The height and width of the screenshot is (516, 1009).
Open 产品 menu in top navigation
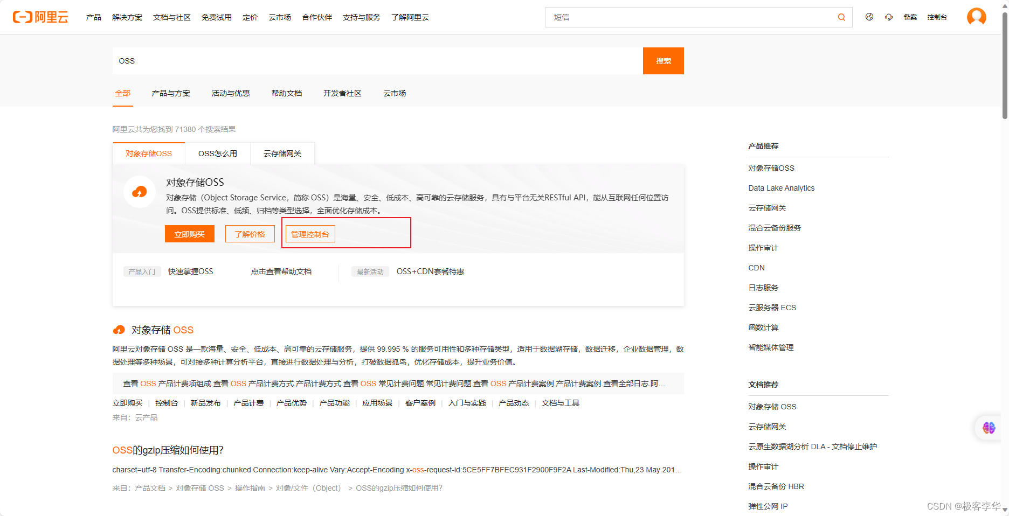(x=94, y=17)
